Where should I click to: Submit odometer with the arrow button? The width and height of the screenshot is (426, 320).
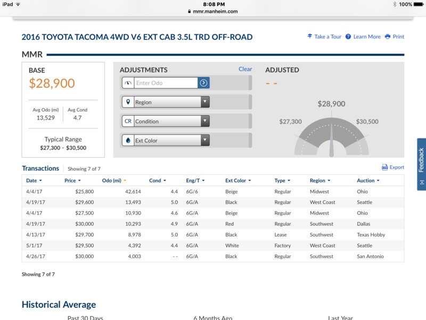click(203, 83)
